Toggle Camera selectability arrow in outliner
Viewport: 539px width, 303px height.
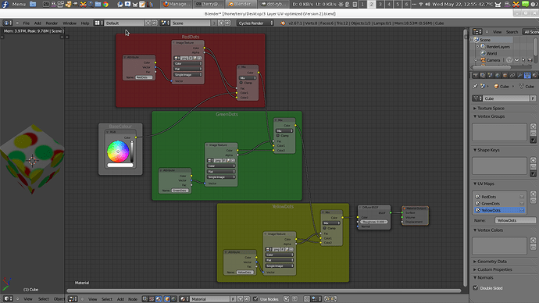(523, 60)
